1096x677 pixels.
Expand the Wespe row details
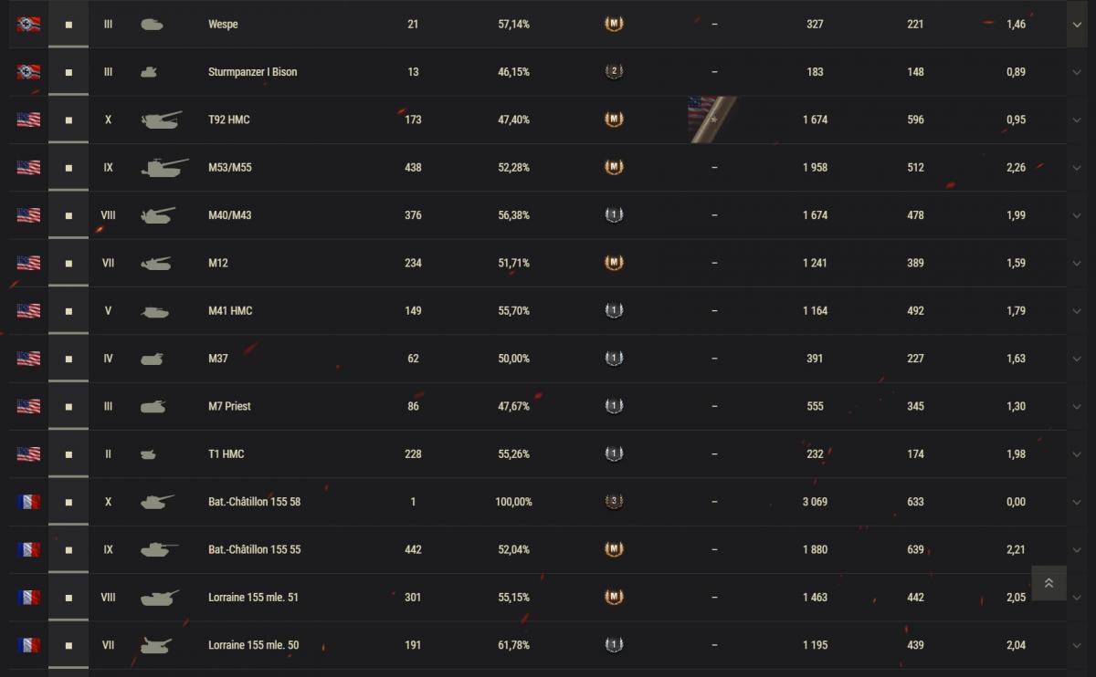[1077, 25]
